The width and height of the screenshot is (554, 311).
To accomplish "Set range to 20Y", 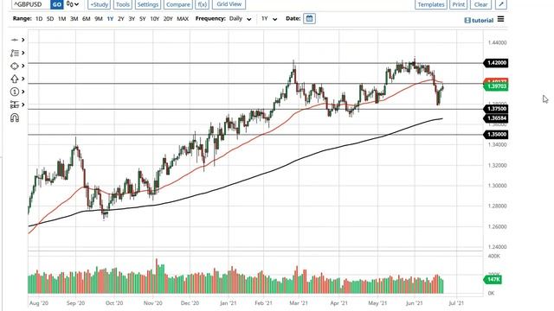I will (x=168, y=19).
